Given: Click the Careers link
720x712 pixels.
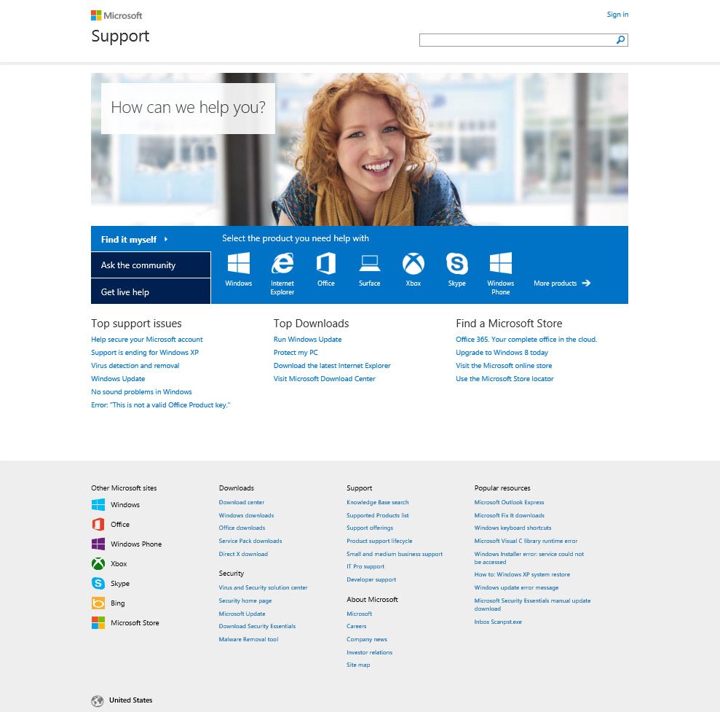Looking at the screenshot, I should pos(356,626).
